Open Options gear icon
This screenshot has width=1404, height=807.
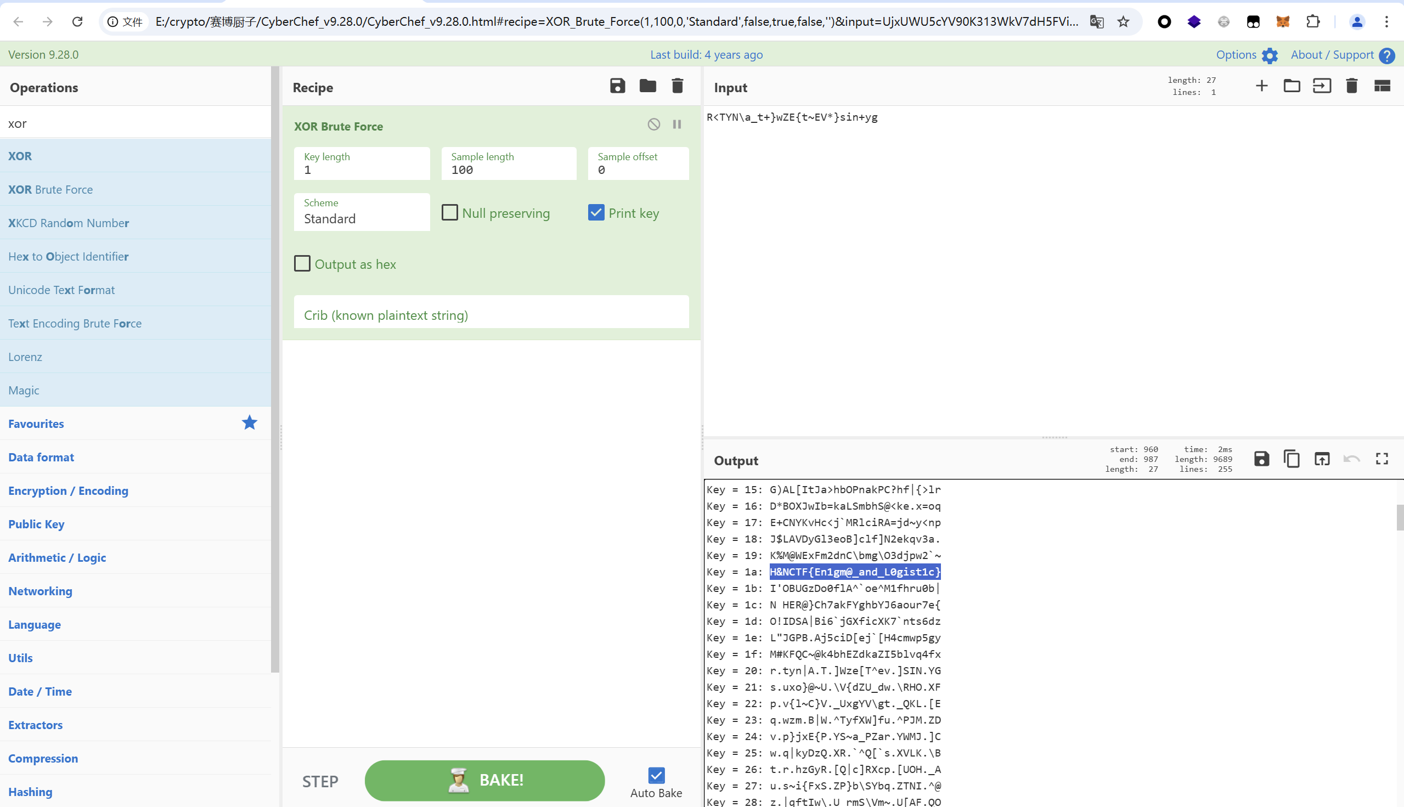tap(1270, 55)
